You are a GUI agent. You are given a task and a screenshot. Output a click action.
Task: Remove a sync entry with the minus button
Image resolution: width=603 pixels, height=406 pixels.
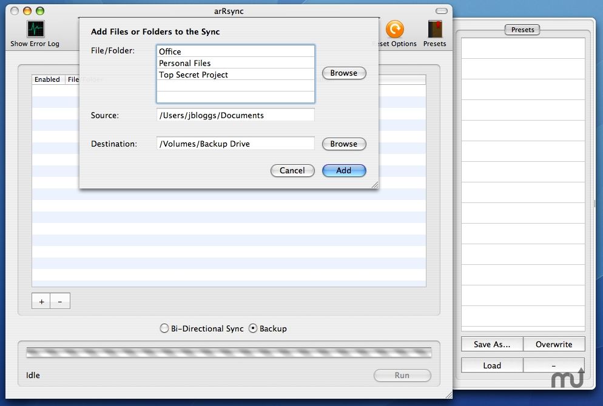pyautogui.click(x=60, y=301)
